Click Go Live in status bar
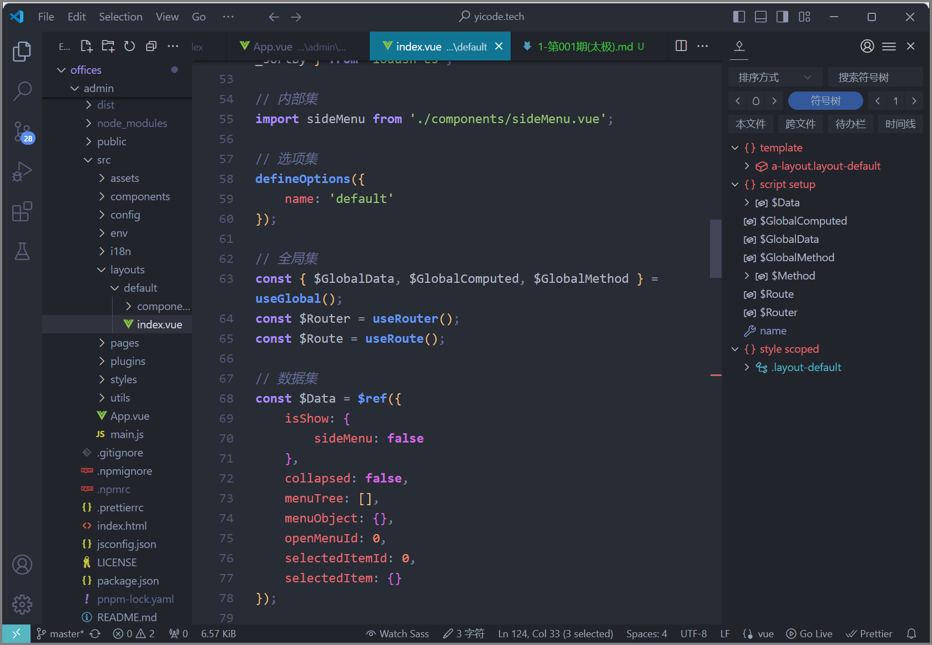This screenshot has height=645, width=932. pyautogui.click(x=809, y=633)
